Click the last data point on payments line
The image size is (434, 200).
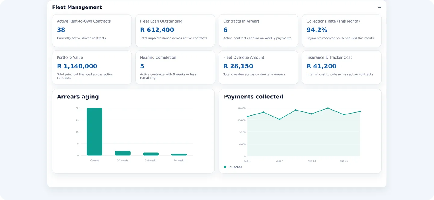click(x=360, y=111)
